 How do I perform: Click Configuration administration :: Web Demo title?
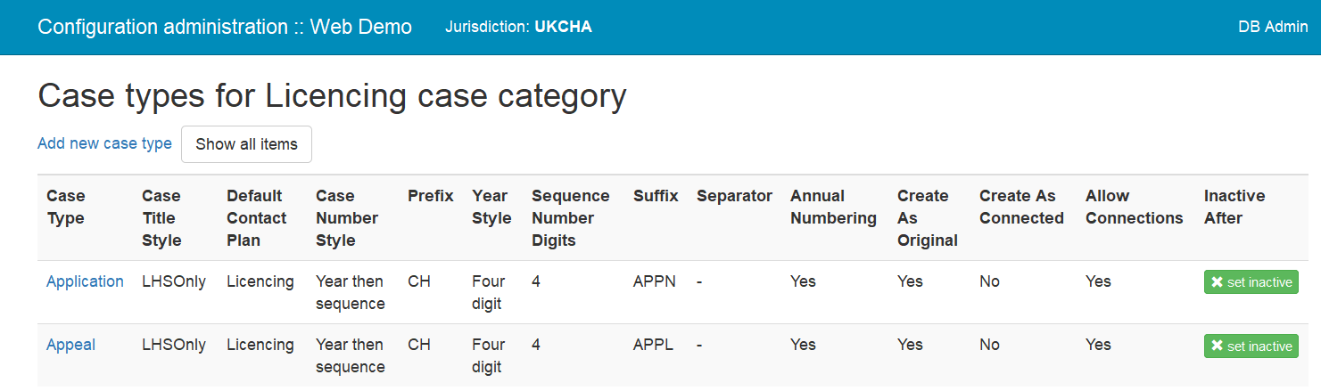[x=225, y=27]
